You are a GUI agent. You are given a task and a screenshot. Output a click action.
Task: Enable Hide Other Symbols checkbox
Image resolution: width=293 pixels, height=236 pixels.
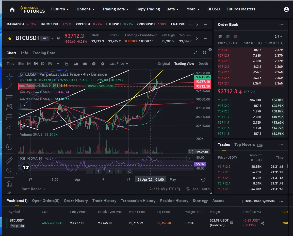[x=241, y=201]
